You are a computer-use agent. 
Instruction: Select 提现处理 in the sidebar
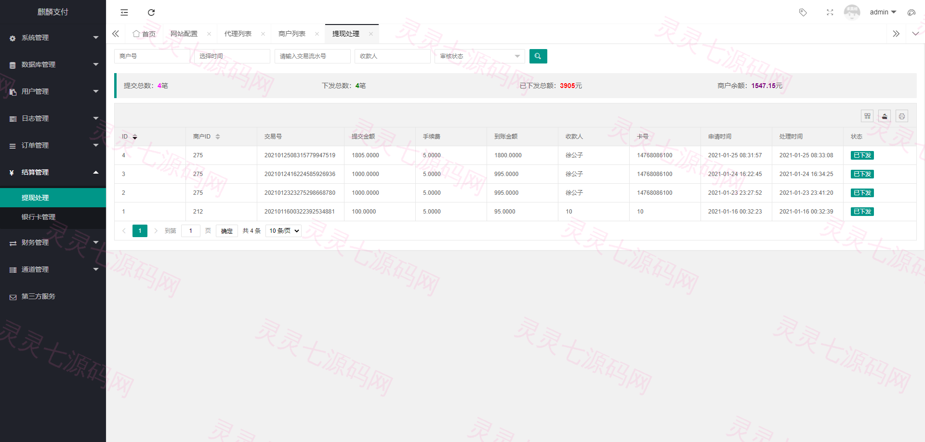(53, 198)
